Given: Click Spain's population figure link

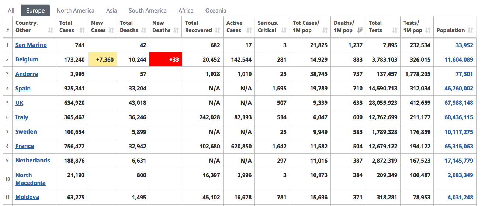Looking at the screenshot, I should point(458,89).
